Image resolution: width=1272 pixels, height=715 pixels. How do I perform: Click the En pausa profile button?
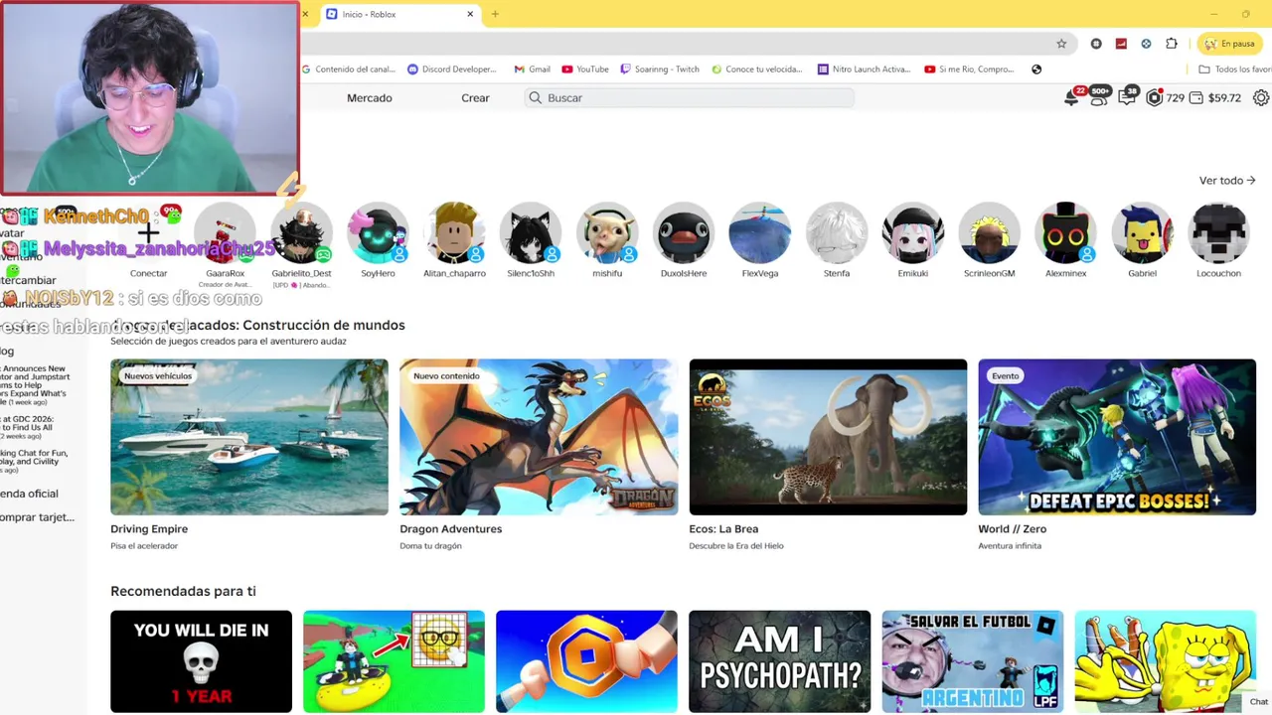pos(1228,44)
